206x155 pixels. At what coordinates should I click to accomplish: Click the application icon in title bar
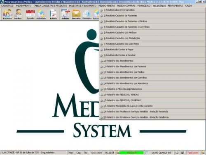pyautogui.click(x=2, y=2)
